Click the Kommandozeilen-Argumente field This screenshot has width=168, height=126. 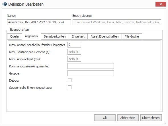coord(91,66)
